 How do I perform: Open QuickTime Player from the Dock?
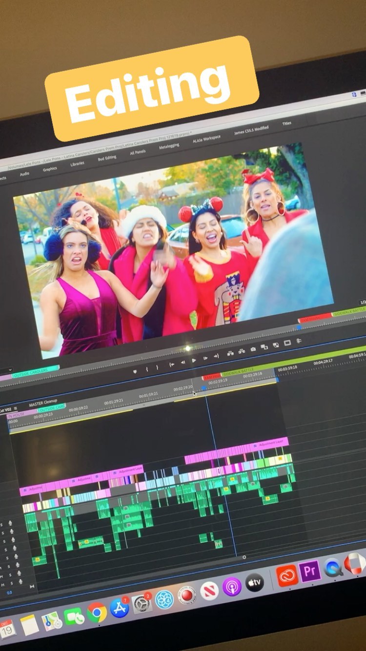333,568
